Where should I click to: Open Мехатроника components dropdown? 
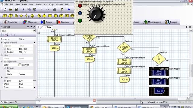(x=153, y=22)
